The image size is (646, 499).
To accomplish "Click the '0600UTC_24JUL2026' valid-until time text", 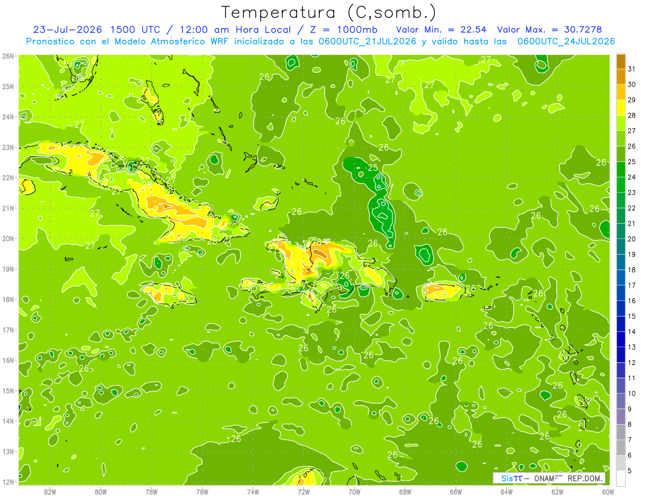I will 566,41.
